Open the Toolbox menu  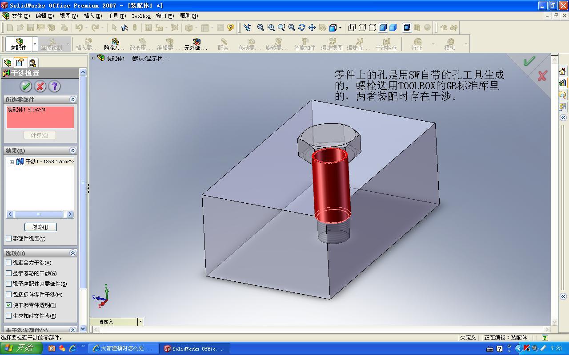[141, 16]
